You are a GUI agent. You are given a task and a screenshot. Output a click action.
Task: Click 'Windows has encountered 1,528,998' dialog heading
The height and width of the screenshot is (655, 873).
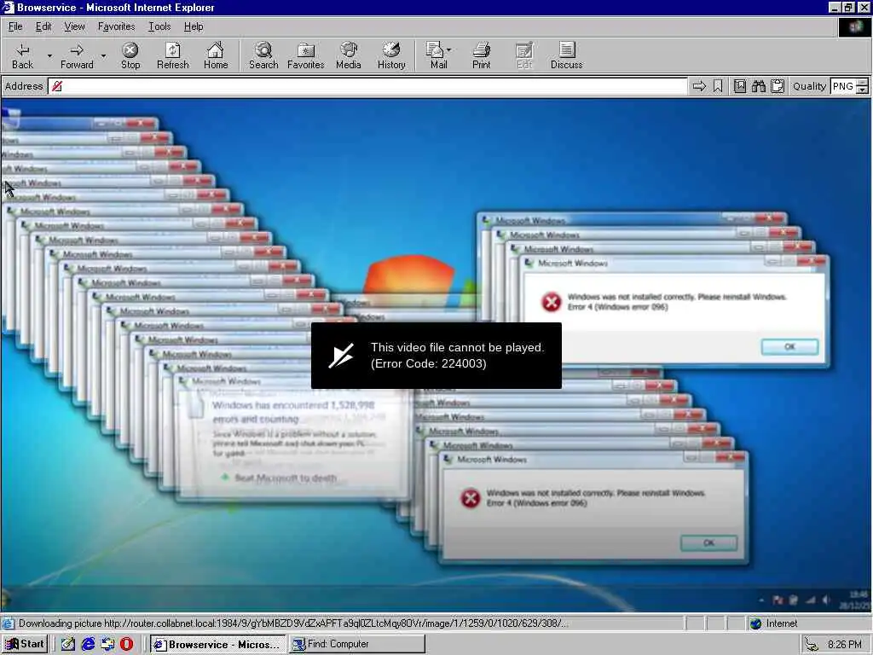293,405
